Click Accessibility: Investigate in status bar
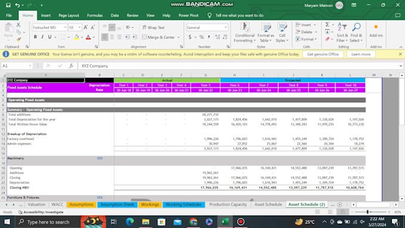 [41, 212]
